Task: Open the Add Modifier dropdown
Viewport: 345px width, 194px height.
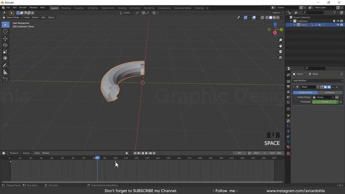Action: [x=318, y=81]
